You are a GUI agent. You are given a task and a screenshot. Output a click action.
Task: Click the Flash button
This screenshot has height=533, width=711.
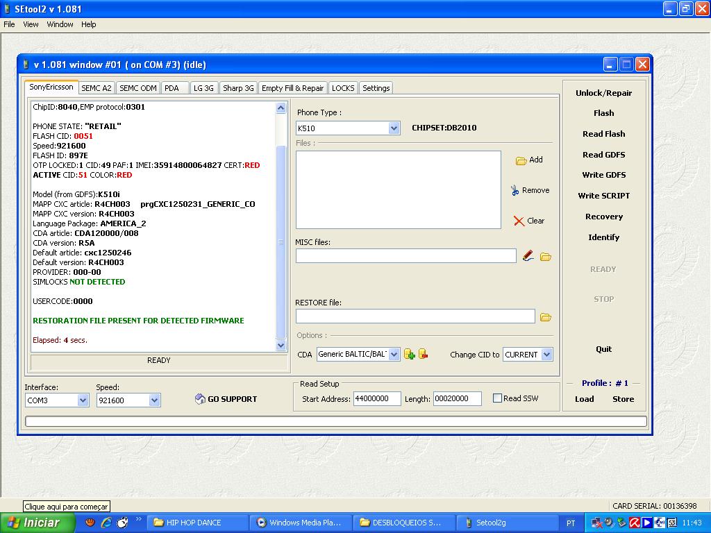(x=604, y=113)
